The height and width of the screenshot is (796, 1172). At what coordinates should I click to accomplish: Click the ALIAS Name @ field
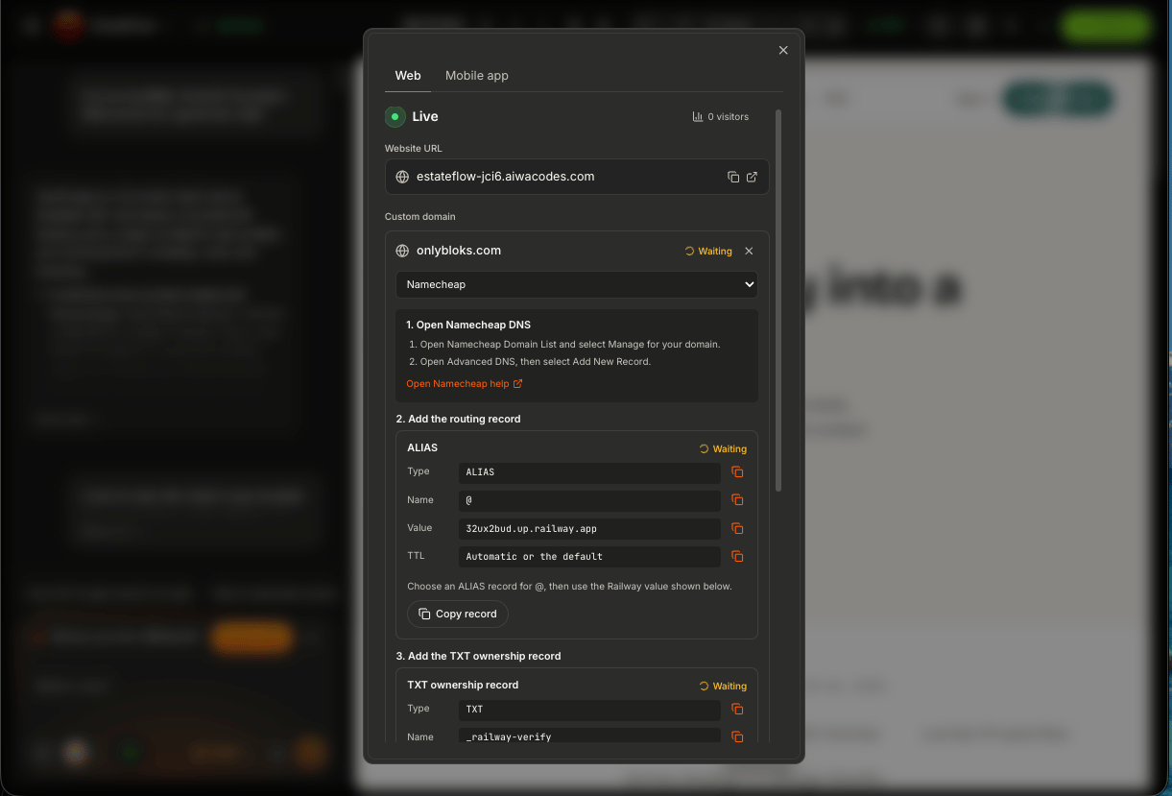tap(589, 500)
